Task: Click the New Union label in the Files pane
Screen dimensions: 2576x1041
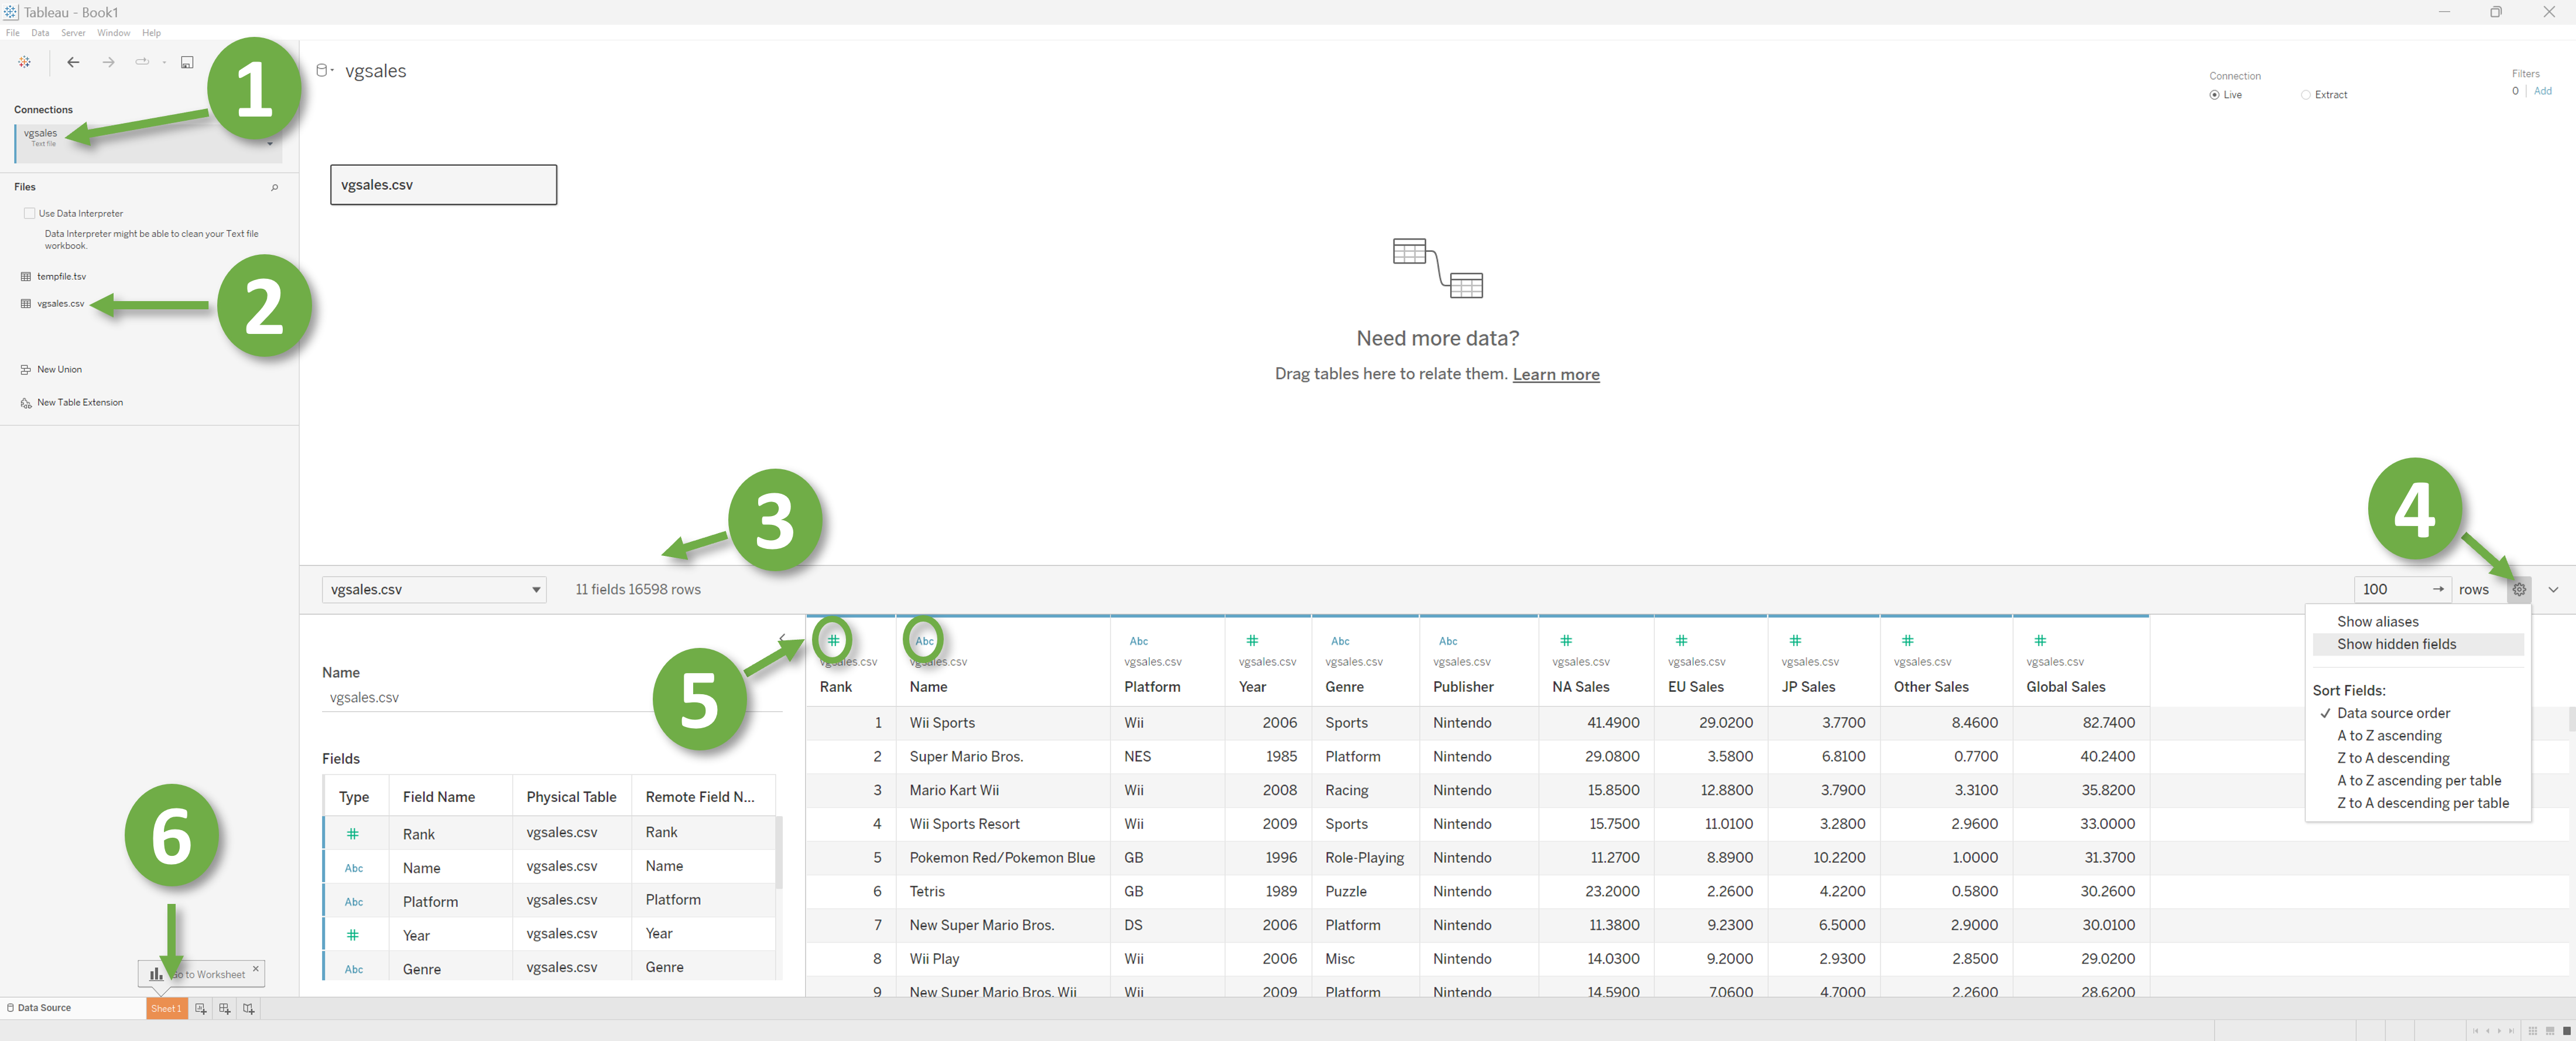Action: [x=59, y=369]
